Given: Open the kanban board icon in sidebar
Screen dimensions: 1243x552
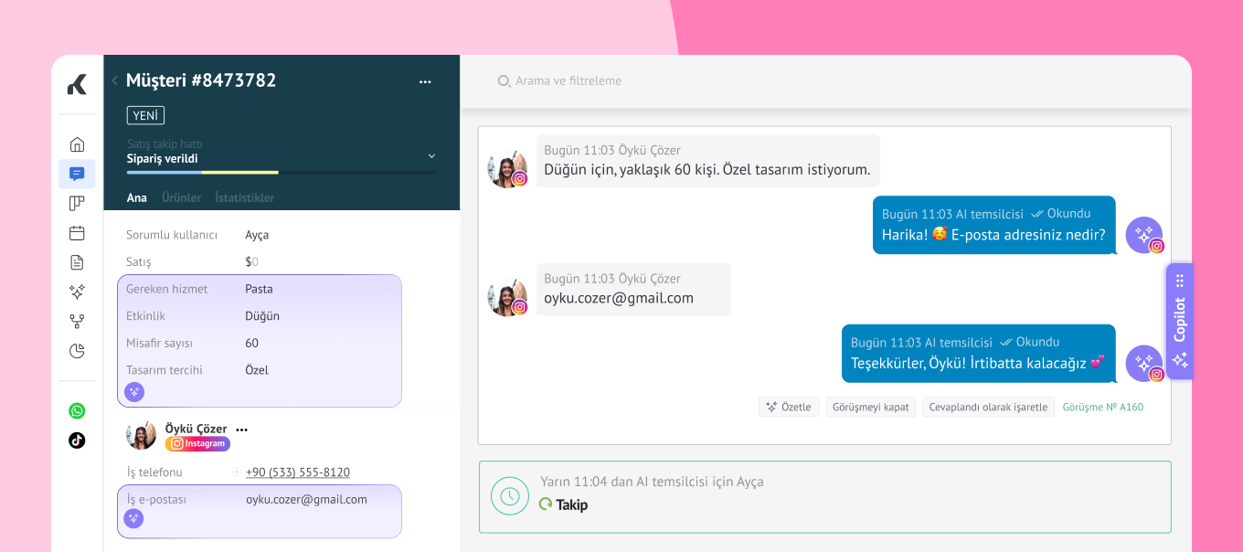Looking at the screenshot, I should coord(77,203).
